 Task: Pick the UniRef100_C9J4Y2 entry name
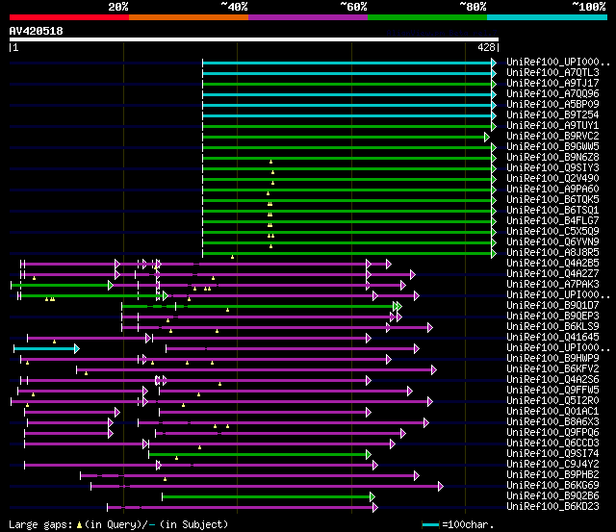click(x=552, y=465)
